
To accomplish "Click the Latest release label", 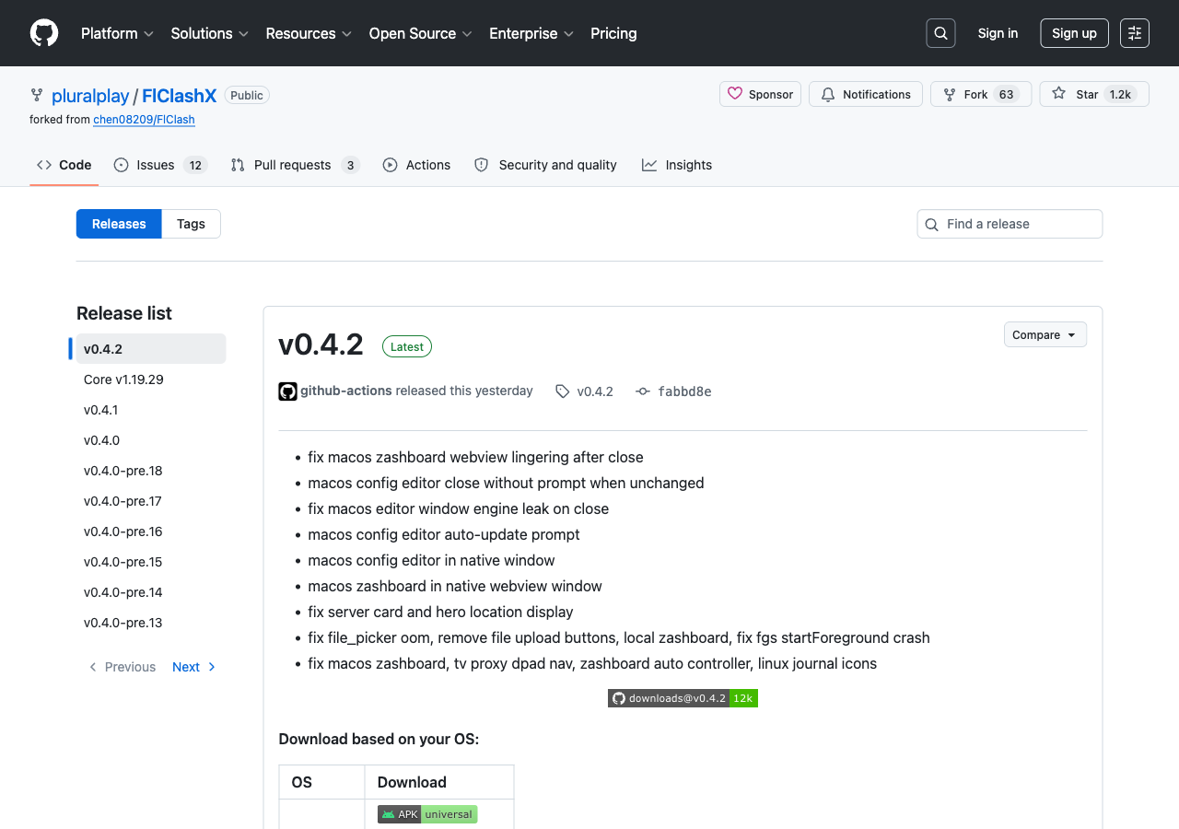I will coord(407,346).
